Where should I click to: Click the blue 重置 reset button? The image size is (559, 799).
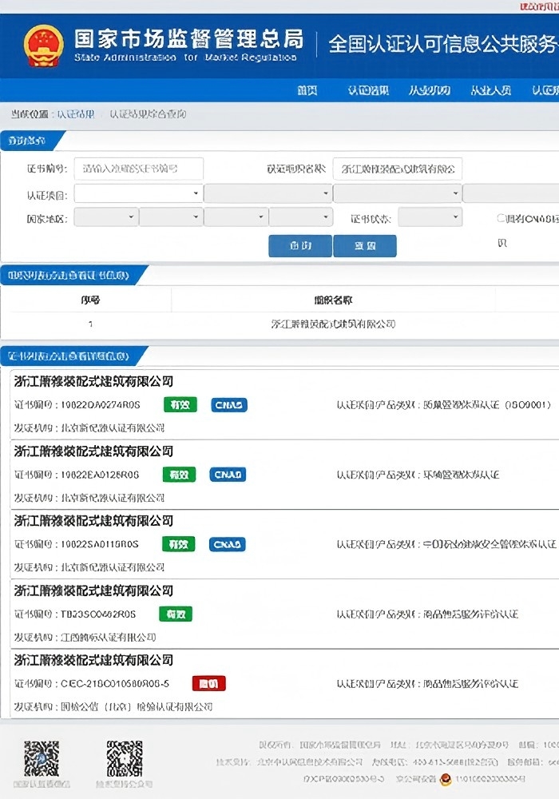364,245
